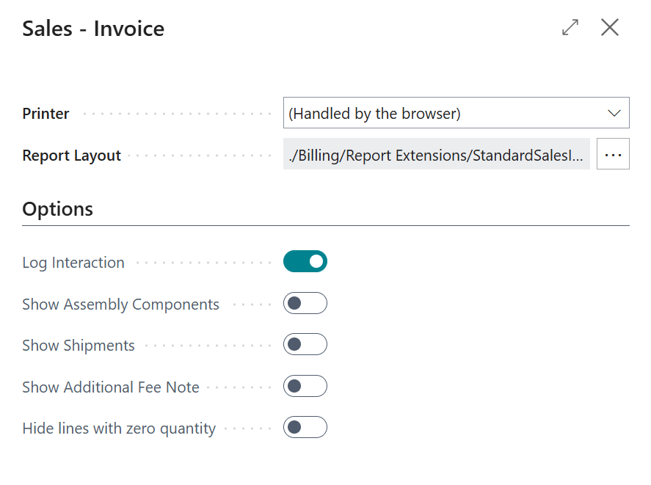Expand the dialog to full screen
This screenshot has width=651, height=485.
(570, 28)
